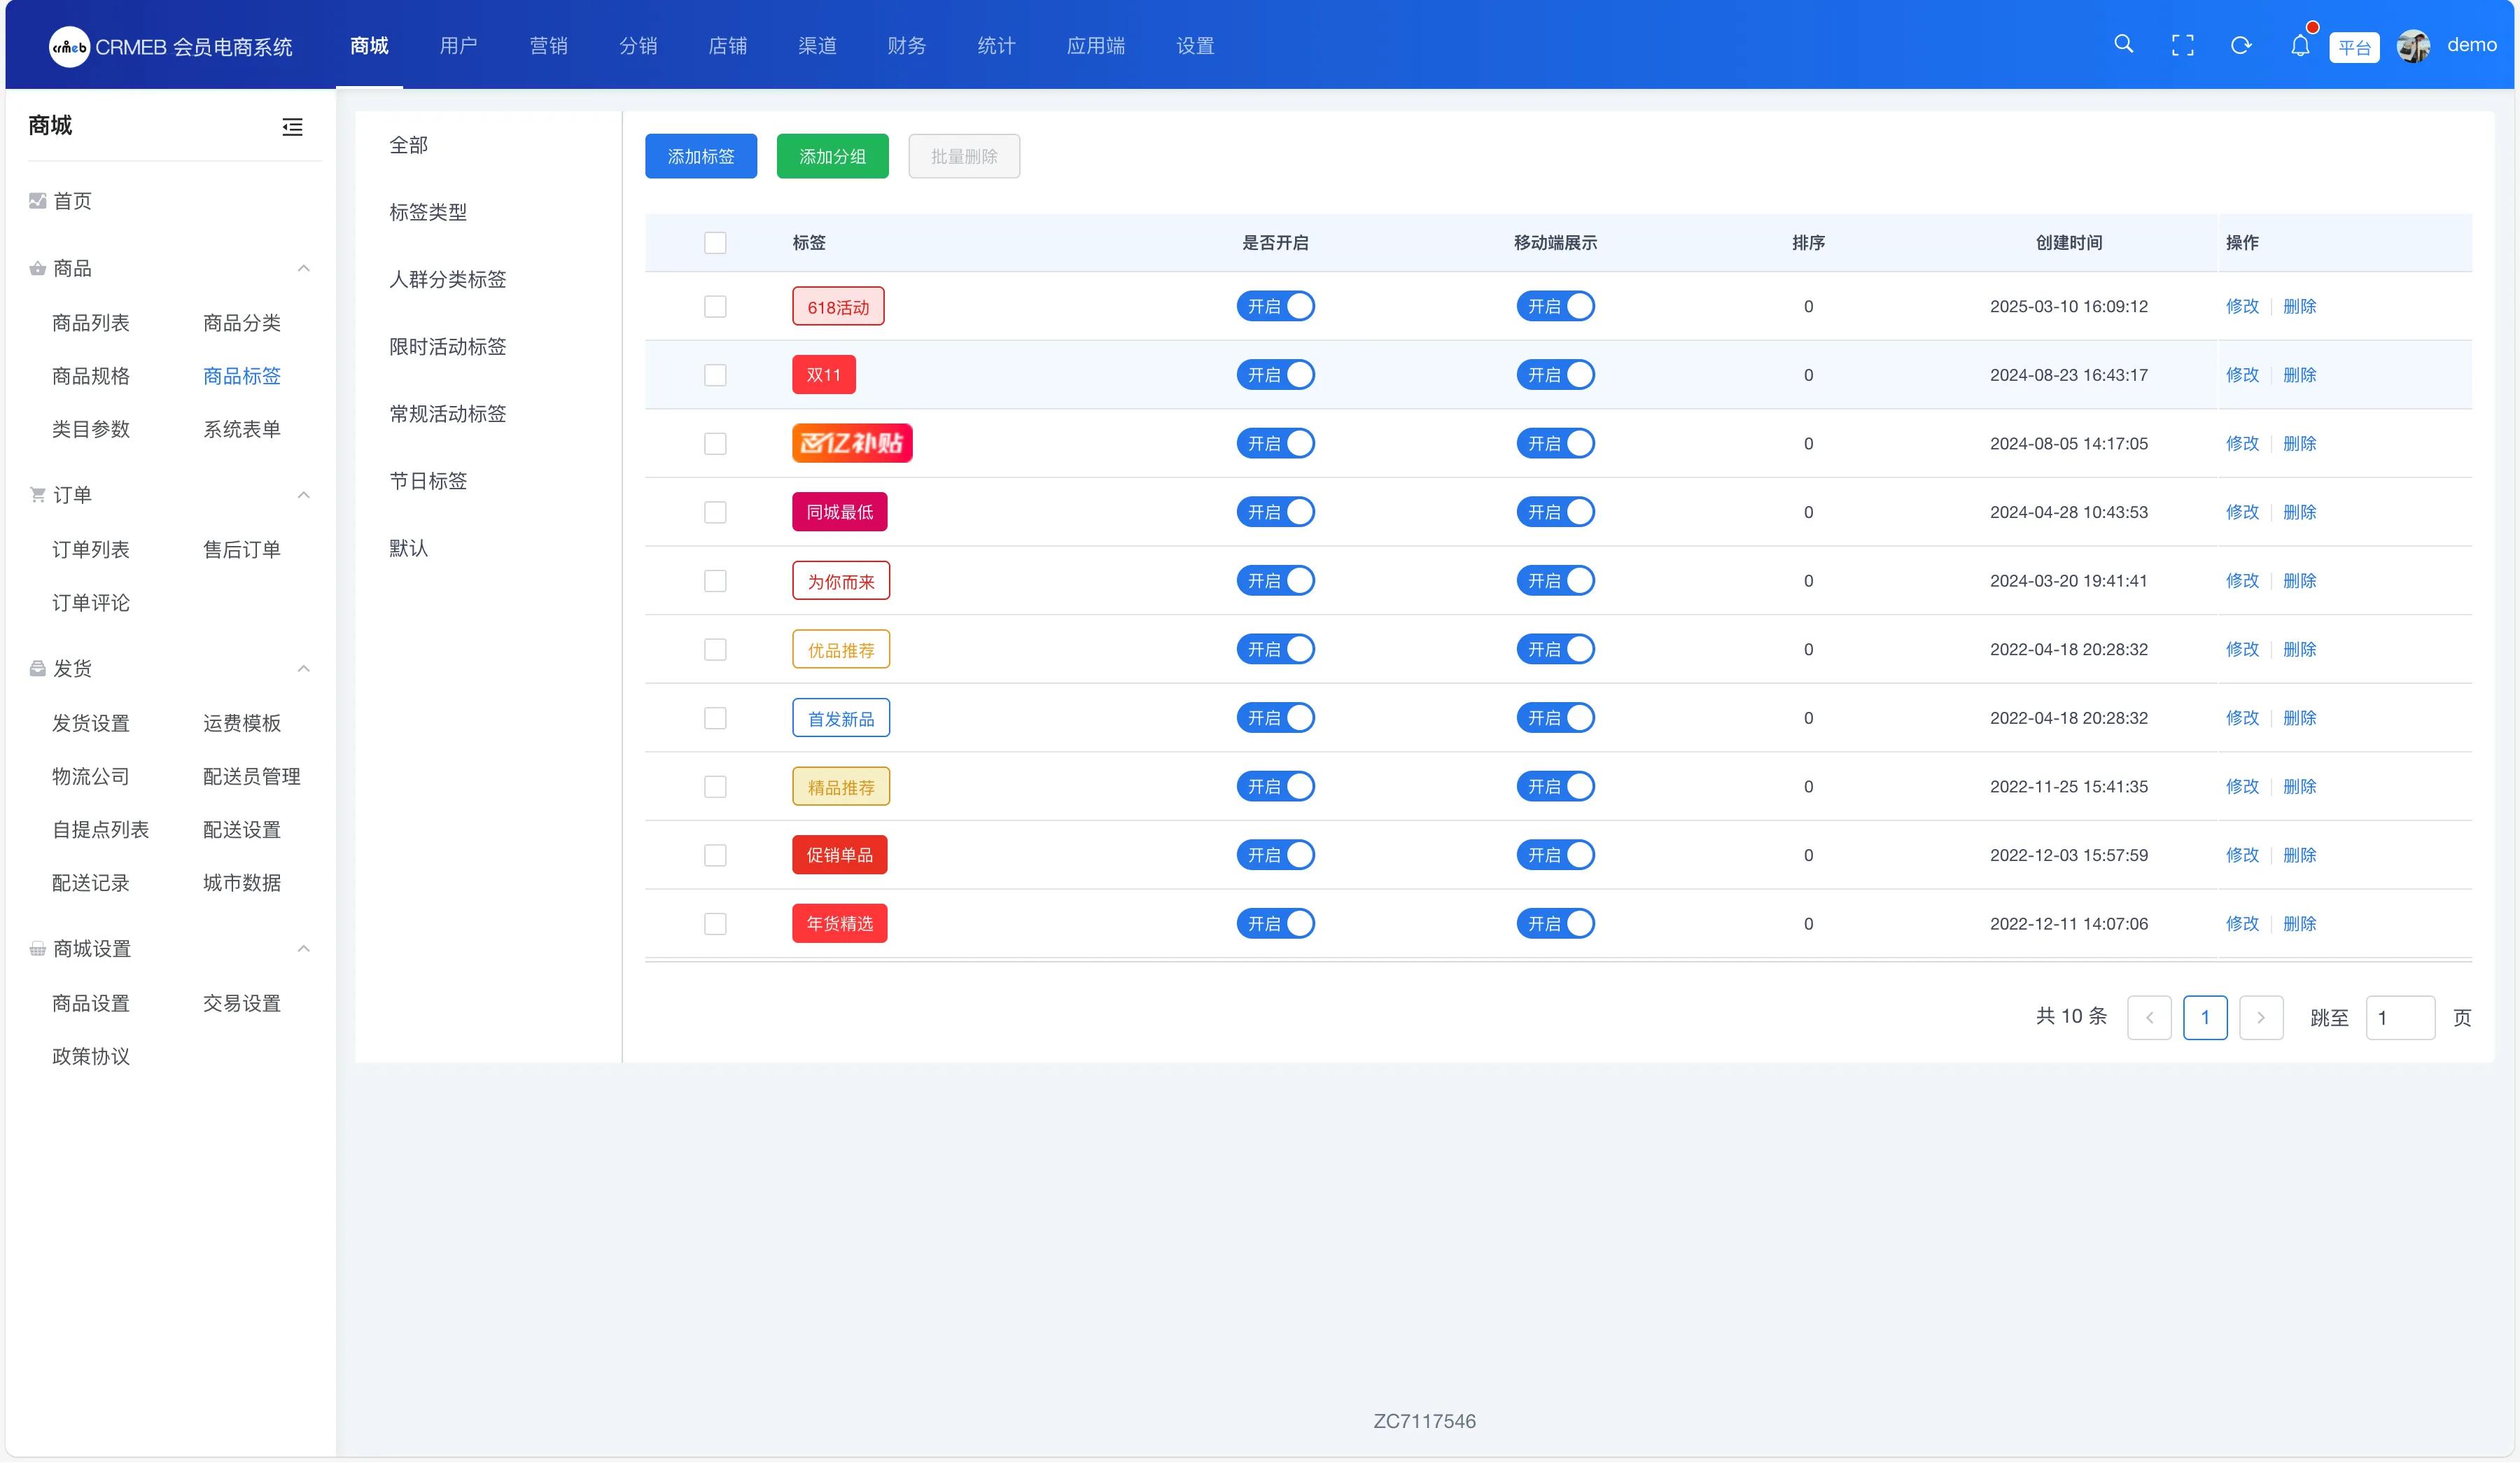Image resolution: width=2520 pixels, height=1463 pixels.
Task: Select 限时活动标签 in the category list
Action: [x=447, y=346]
